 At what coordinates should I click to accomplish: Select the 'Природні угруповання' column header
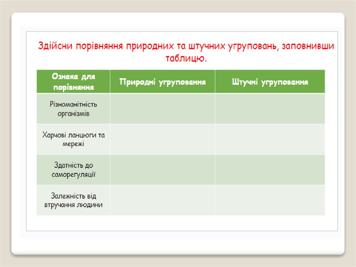pyautogui.click(x=163, y=82)
